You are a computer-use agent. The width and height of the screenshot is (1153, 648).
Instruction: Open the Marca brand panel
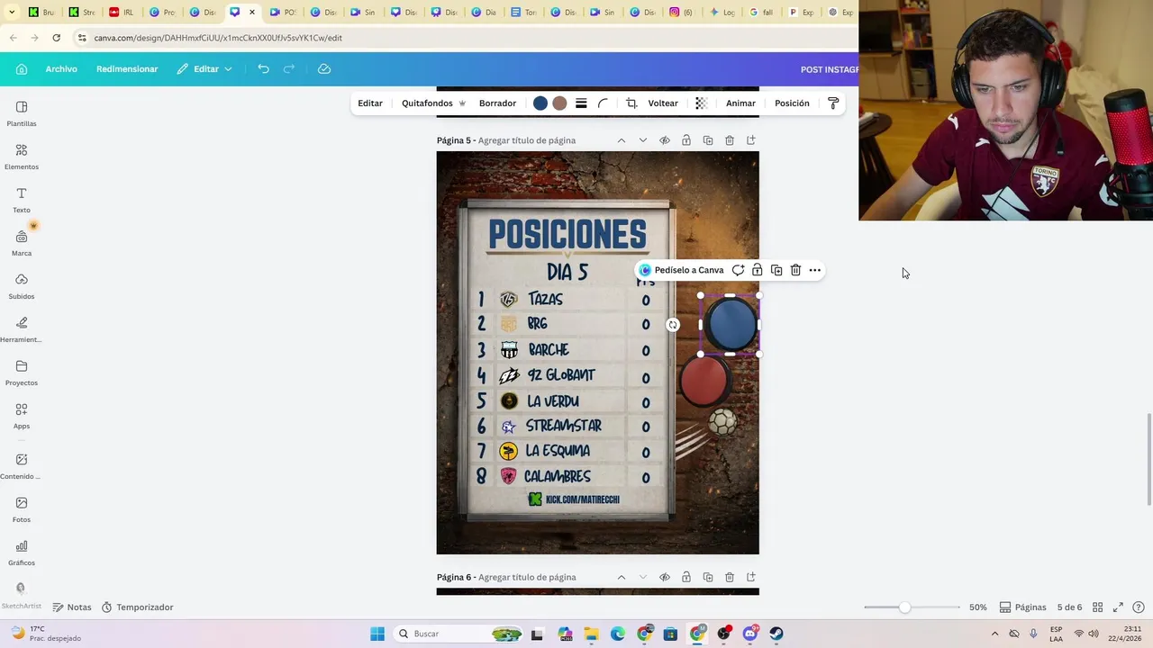(22, 244)
